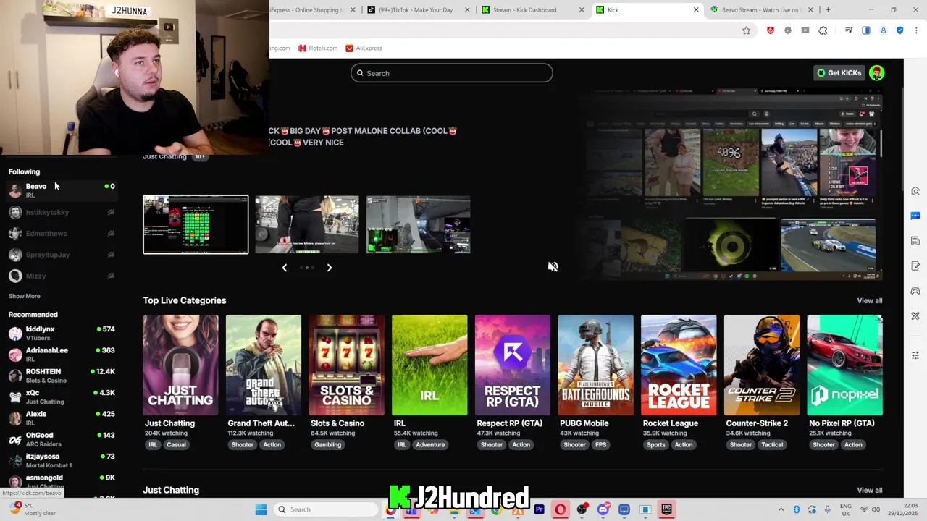Image resolution: width=927 pixels, height=521 pixels.
Task: Open the Windows Start menu
Action: 261,509
